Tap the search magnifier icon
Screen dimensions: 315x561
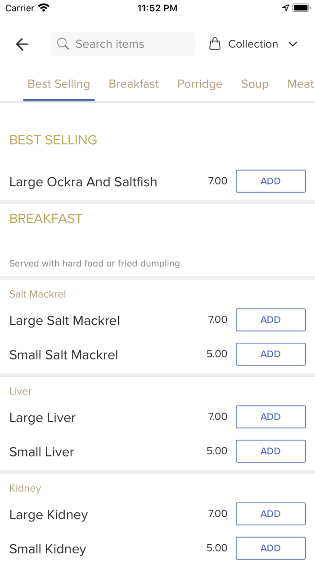63,44
